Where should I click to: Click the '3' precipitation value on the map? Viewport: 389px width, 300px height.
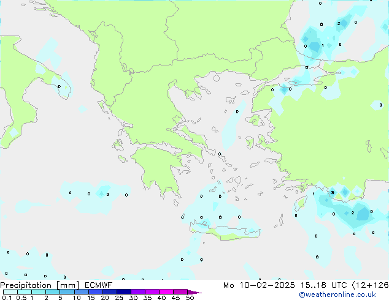333,193
